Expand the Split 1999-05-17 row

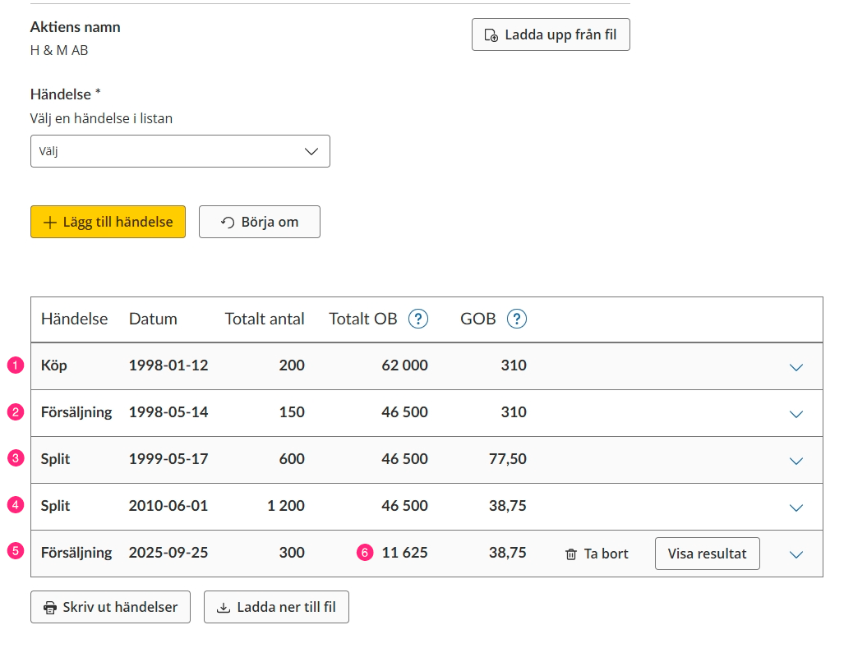pyautogui.click(x=796, y=461)
